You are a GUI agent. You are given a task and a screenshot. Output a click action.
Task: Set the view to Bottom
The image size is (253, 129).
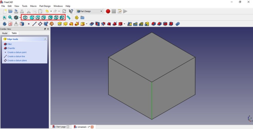click(x=56, y=18)
